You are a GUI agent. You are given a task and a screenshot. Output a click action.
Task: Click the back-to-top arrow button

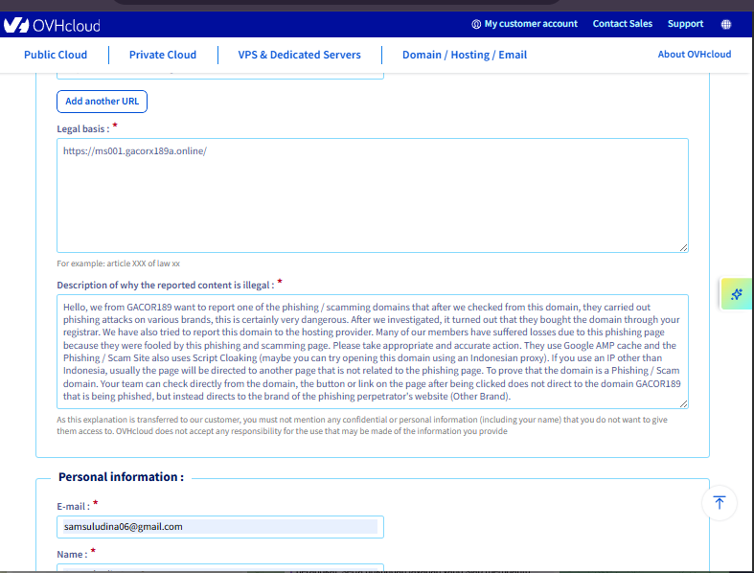click(x=720, y=503)
